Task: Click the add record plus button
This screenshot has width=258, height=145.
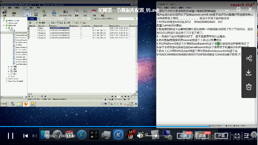Action: [29, 97]
